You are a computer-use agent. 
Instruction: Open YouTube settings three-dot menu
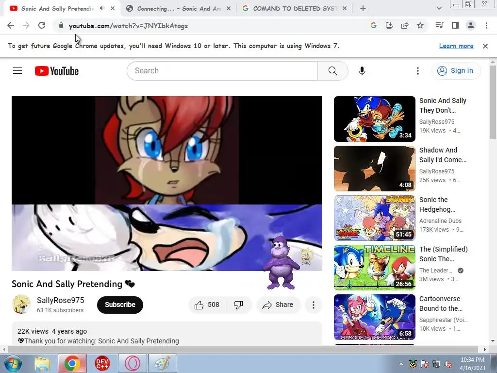tap(418, 71)
